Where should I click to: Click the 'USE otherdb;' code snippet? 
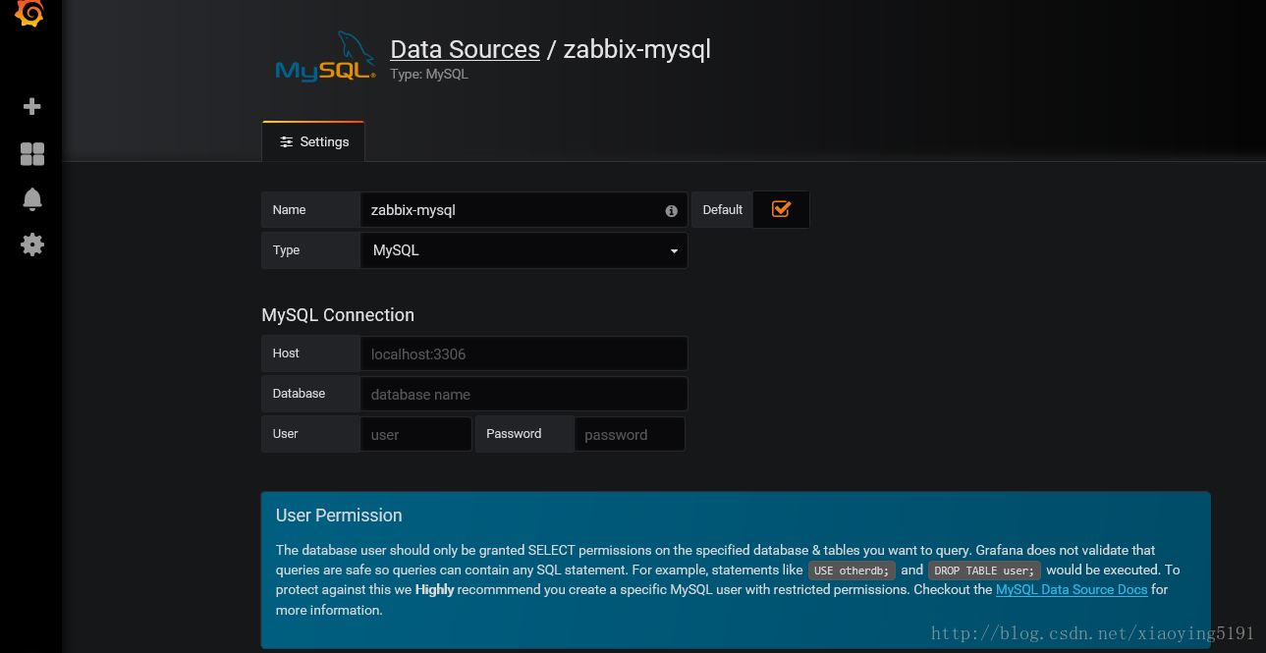pyautogui.click(x=852, y=571)
